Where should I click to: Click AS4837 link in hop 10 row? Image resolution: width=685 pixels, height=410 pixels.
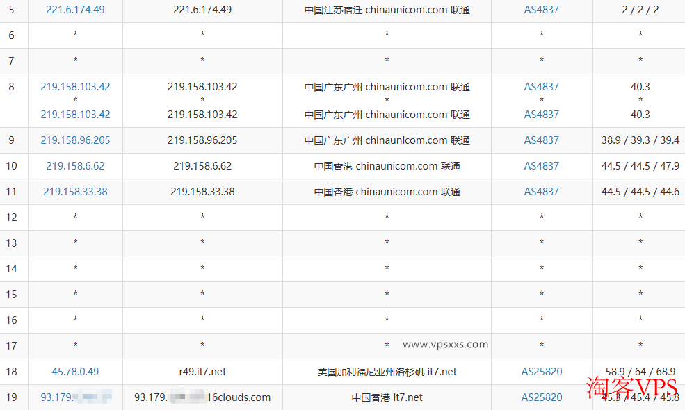click(541, 166)
